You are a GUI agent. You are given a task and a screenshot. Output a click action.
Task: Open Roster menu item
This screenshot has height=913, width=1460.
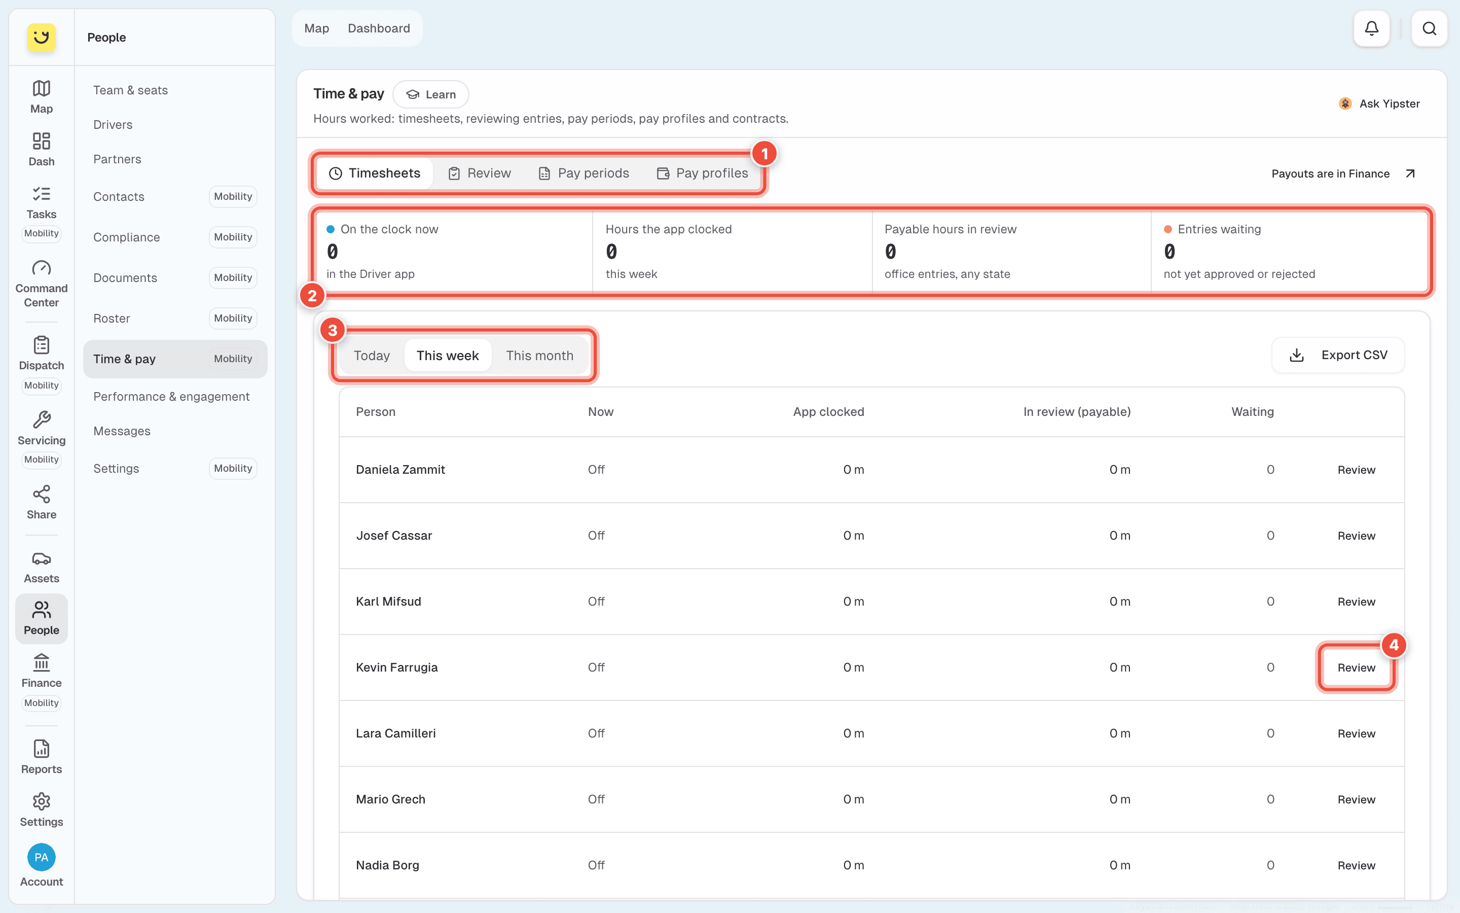(x=175, y=318)
